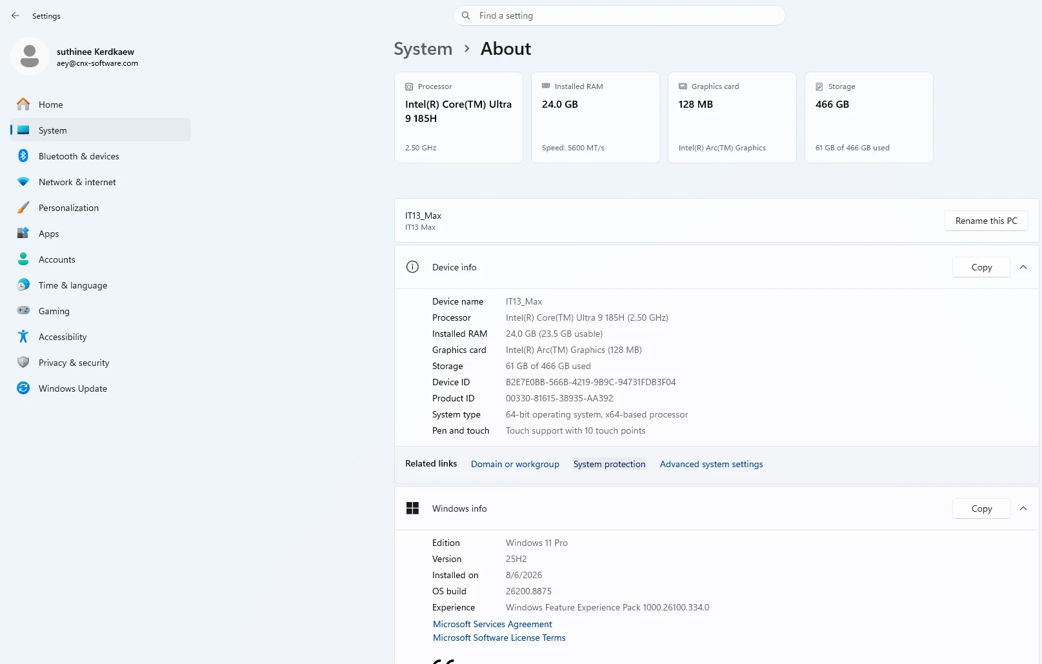
Task: Copy the Device info details
Action: tap(981, 267)
